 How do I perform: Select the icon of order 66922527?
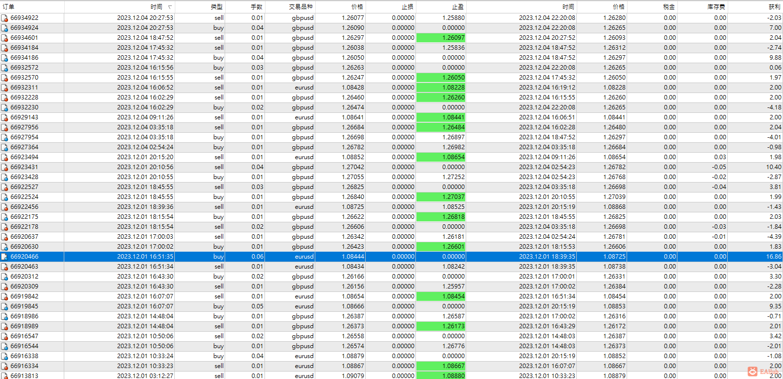click(x=4, y=187)
